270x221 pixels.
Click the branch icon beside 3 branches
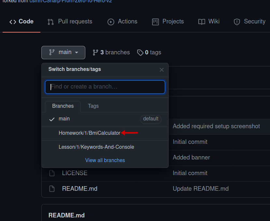pyautogui.click(x=95, y=52)
